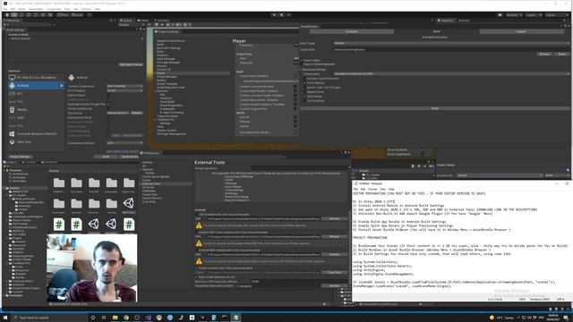Open Compression Method dropdown in Build Settings
573x322 pixels.
click(124, 143)
